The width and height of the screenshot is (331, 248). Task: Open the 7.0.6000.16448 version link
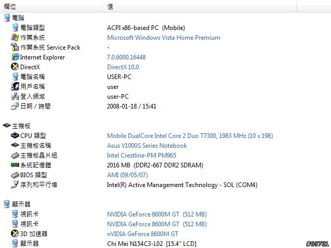pos(126,57)
